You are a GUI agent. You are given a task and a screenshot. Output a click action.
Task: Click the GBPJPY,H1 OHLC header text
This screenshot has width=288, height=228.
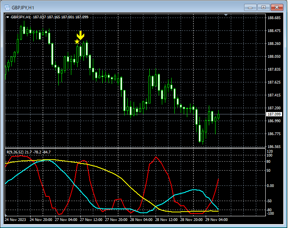pos(50,17)
